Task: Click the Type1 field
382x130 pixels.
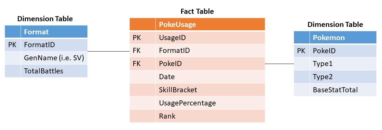Action: (335, 64)
